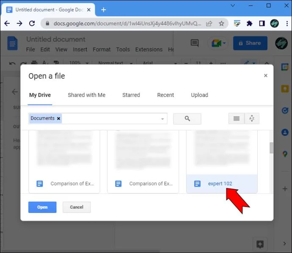Open the Edit menu
The height and width of the screenshot is (253, 292).
(x=45, y=49)
